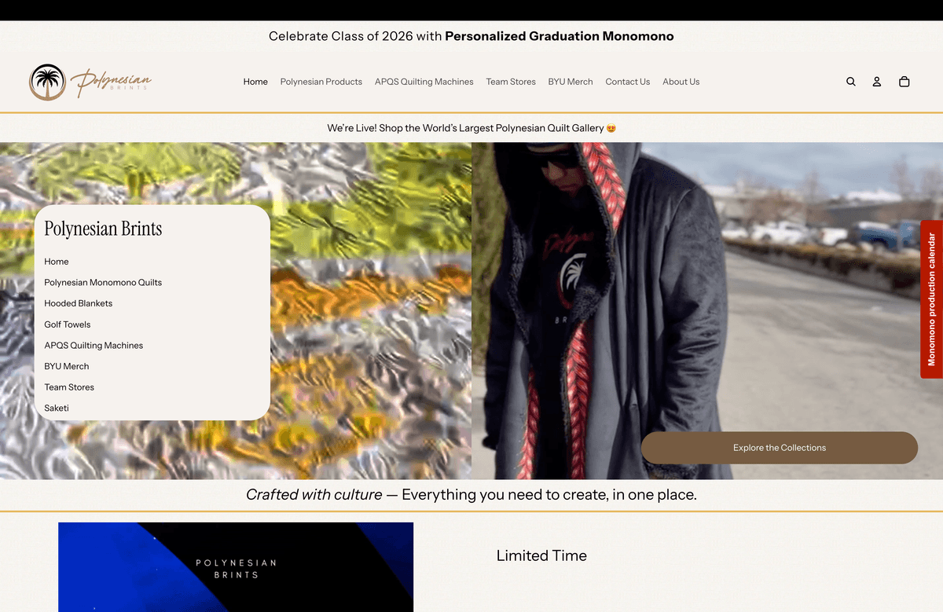Click the Polynesian Brints palm tree logo
This screenshot has height=612, width=943.
coord(90,82)
